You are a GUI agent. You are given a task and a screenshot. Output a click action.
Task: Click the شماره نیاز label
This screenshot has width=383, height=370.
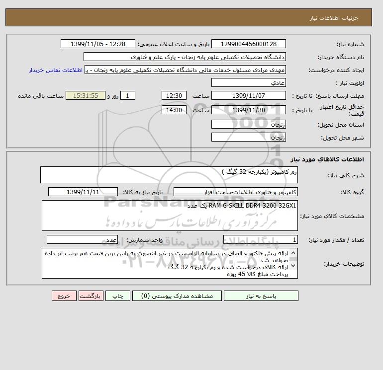350,44
